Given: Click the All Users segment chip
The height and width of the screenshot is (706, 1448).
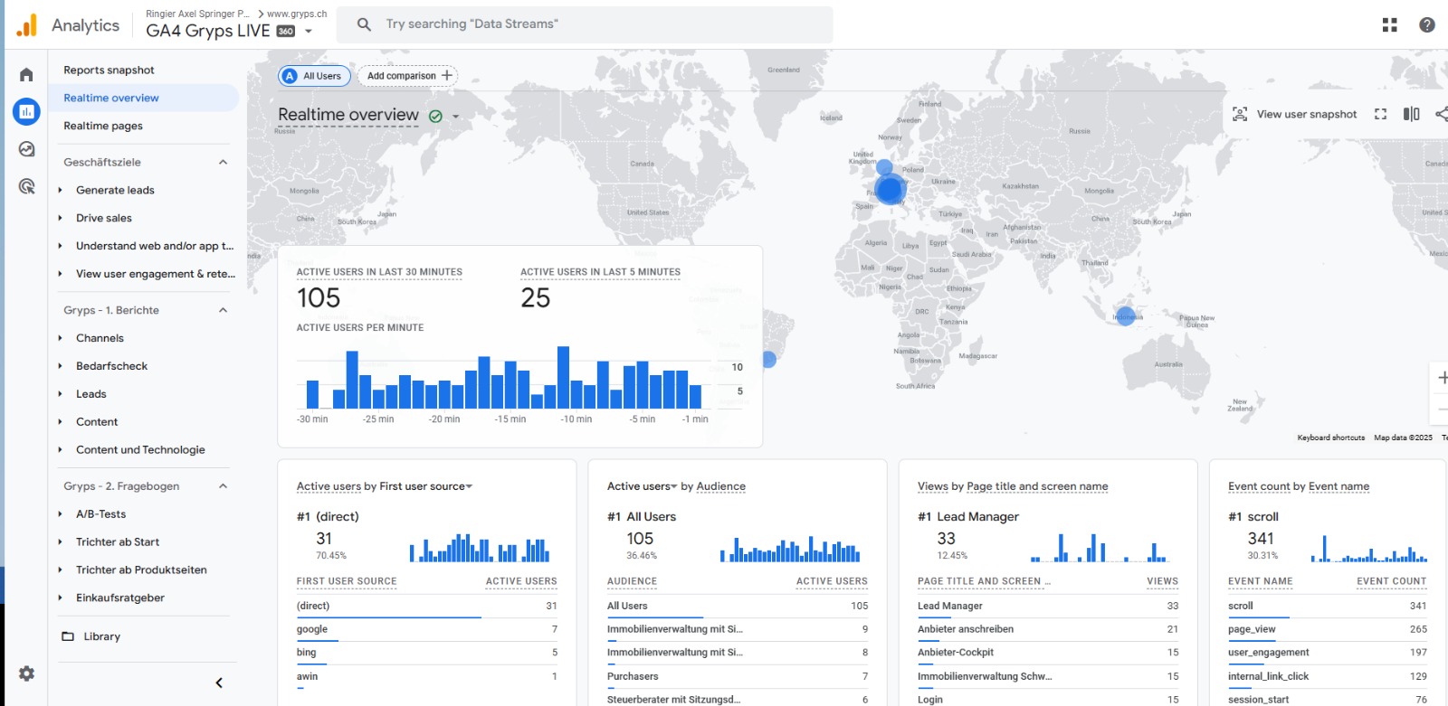Looking at the screenshot, I should [314, 76].
